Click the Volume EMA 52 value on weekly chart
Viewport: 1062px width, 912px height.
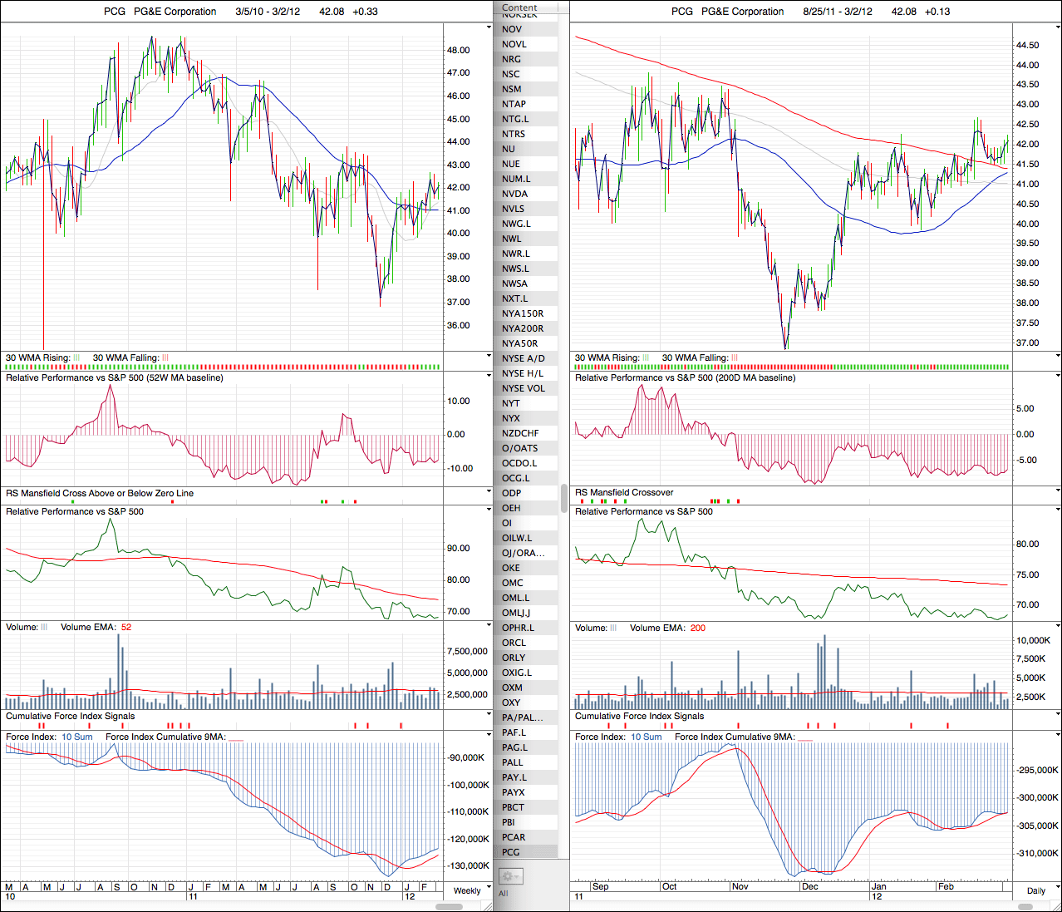pyautogui.click(x=126, y=627)
